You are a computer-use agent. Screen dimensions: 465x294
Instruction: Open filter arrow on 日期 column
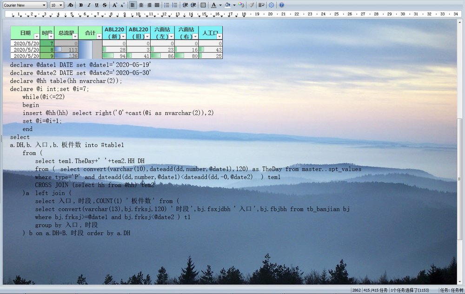point(37,36)
